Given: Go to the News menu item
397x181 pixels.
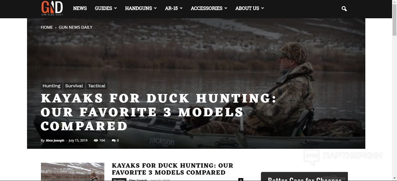Looking at the screenshot, I should pos(80,8).
